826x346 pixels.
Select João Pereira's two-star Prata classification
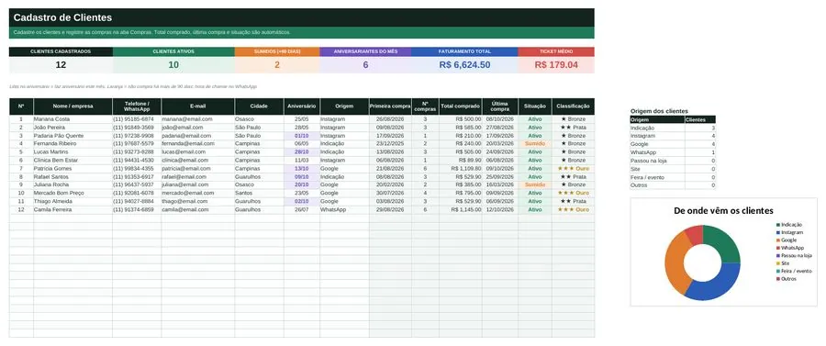(573, 128)
